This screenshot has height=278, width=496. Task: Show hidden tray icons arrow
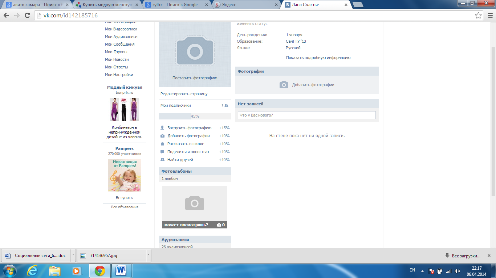click(x=422, y=271)
